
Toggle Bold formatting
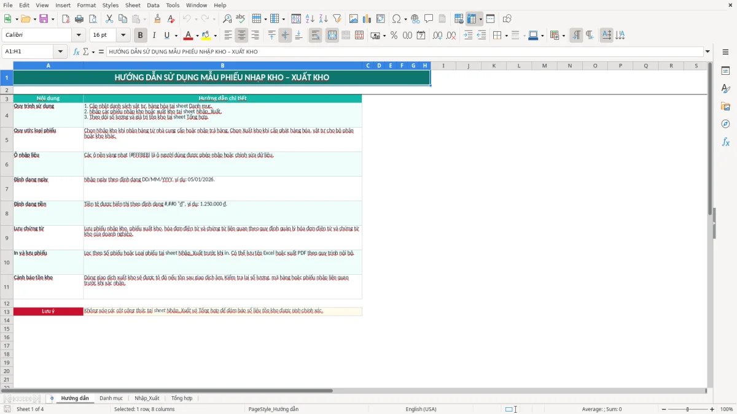pyautogui.click(x=140, y=36)
